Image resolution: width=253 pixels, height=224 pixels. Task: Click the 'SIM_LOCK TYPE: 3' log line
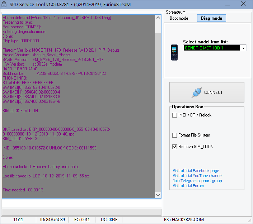click(20, 139)
